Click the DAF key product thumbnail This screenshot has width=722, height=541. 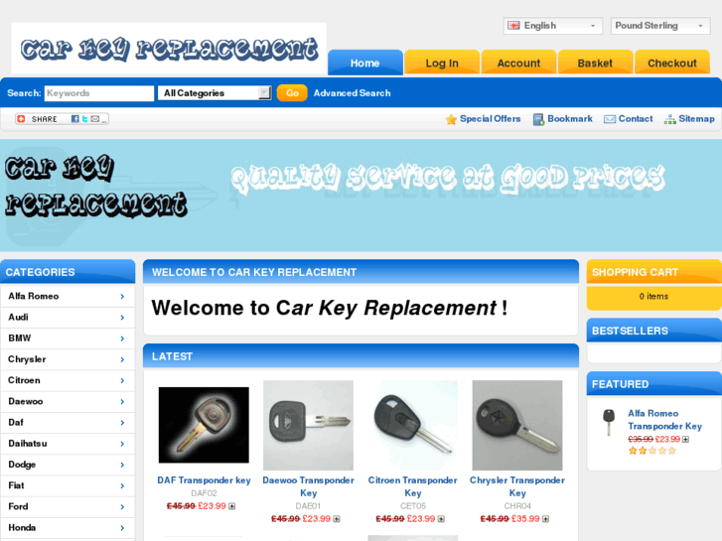[204, 425]
